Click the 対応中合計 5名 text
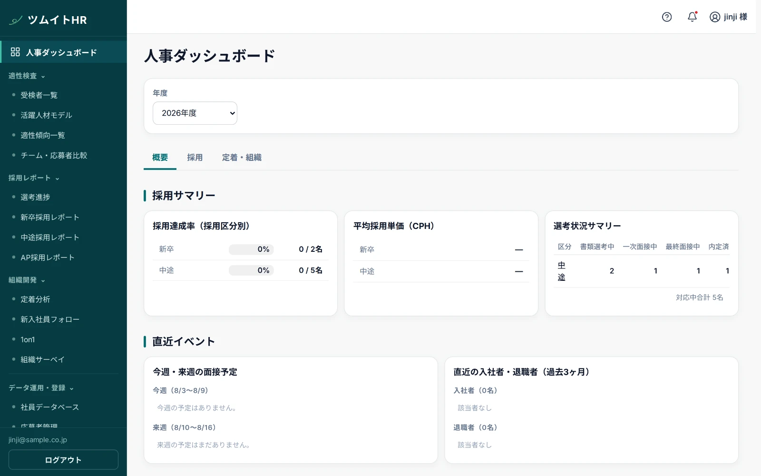 click(700, 297)
